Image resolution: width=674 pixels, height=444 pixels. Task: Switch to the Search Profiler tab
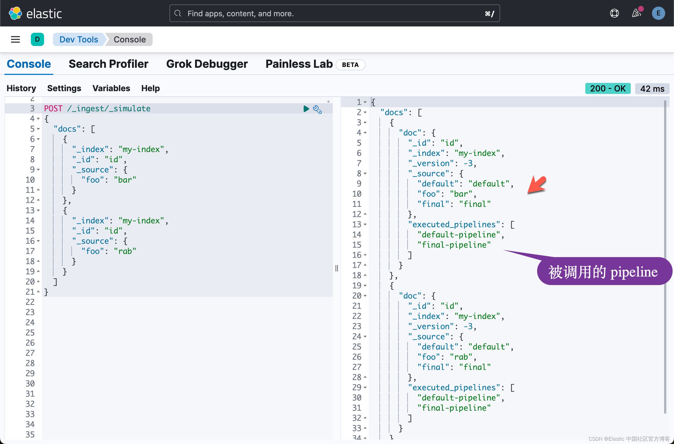(x=108, y=64)
